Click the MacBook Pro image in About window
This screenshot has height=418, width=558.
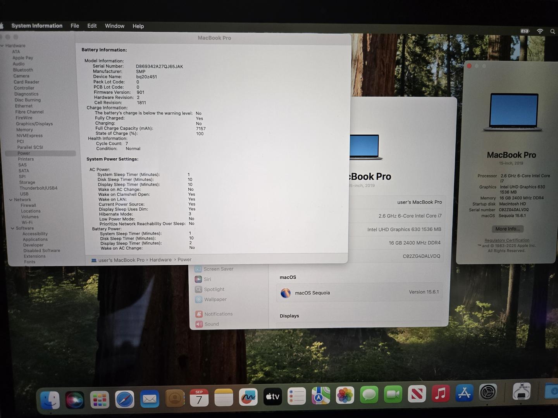(513, 112)
